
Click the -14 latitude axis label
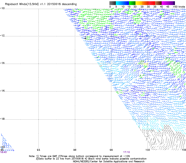[x=2, y=63]
